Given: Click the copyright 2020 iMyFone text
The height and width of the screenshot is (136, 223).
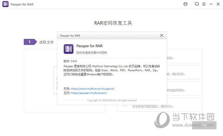Looking at the screenshot, I should pyautogui.click(x=112, y=100).
